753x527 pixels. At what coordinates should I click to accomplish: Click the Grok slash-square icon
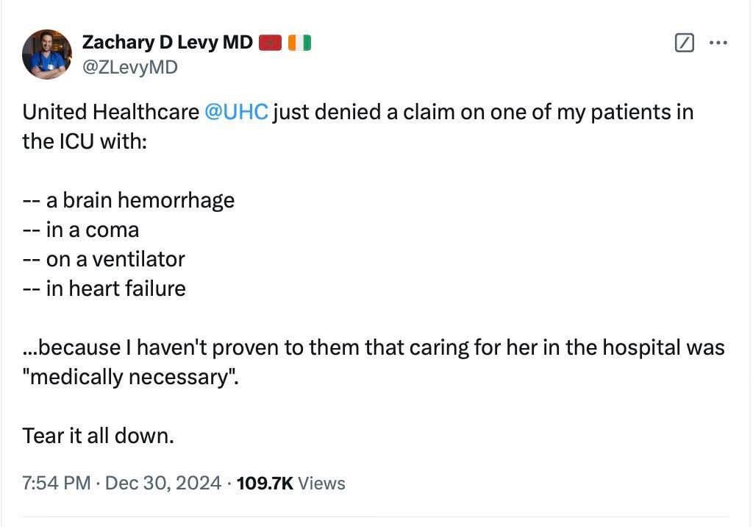pyautogui.click(x=684, y=43)
